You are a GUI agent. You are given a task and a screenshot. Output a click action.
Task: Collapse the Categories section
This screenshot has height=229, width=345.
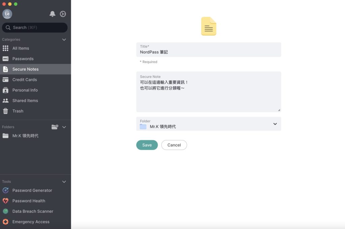(64, 40)
